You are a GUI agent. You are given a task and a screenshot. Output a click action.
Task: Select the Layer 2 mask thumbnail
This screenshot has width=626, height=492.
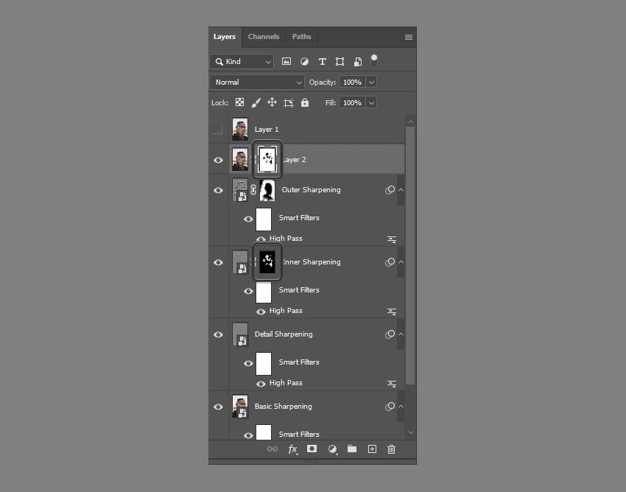click(x=267, y=159)
